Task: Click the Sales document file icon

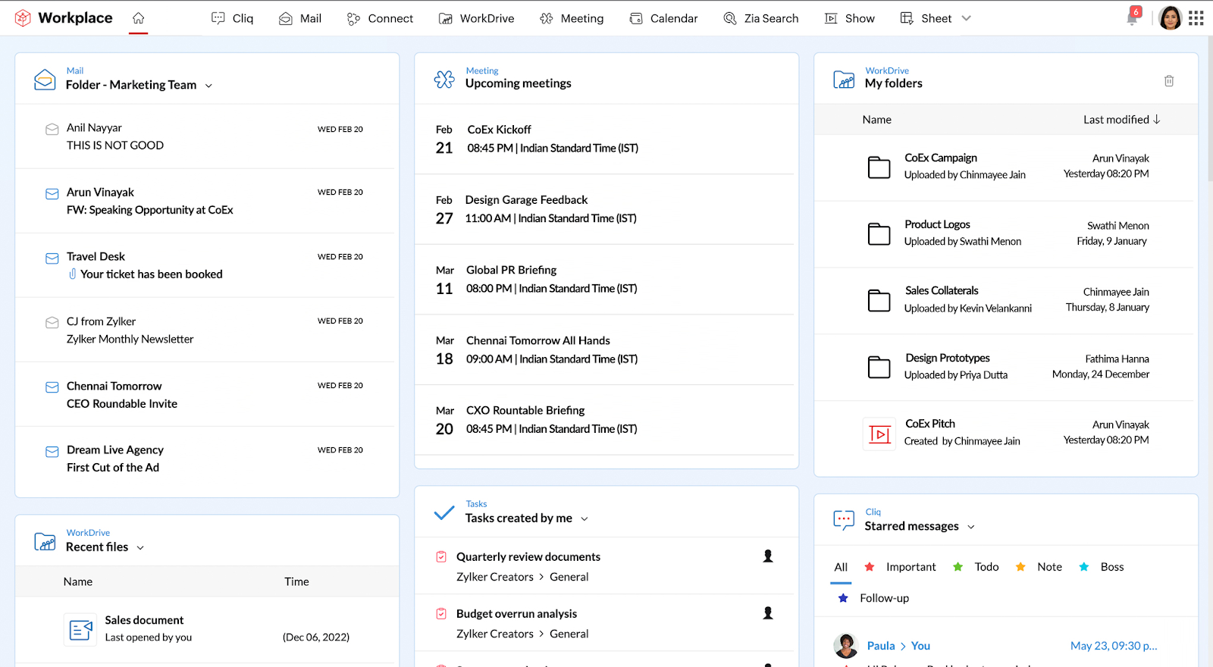Action: [80, 629]
